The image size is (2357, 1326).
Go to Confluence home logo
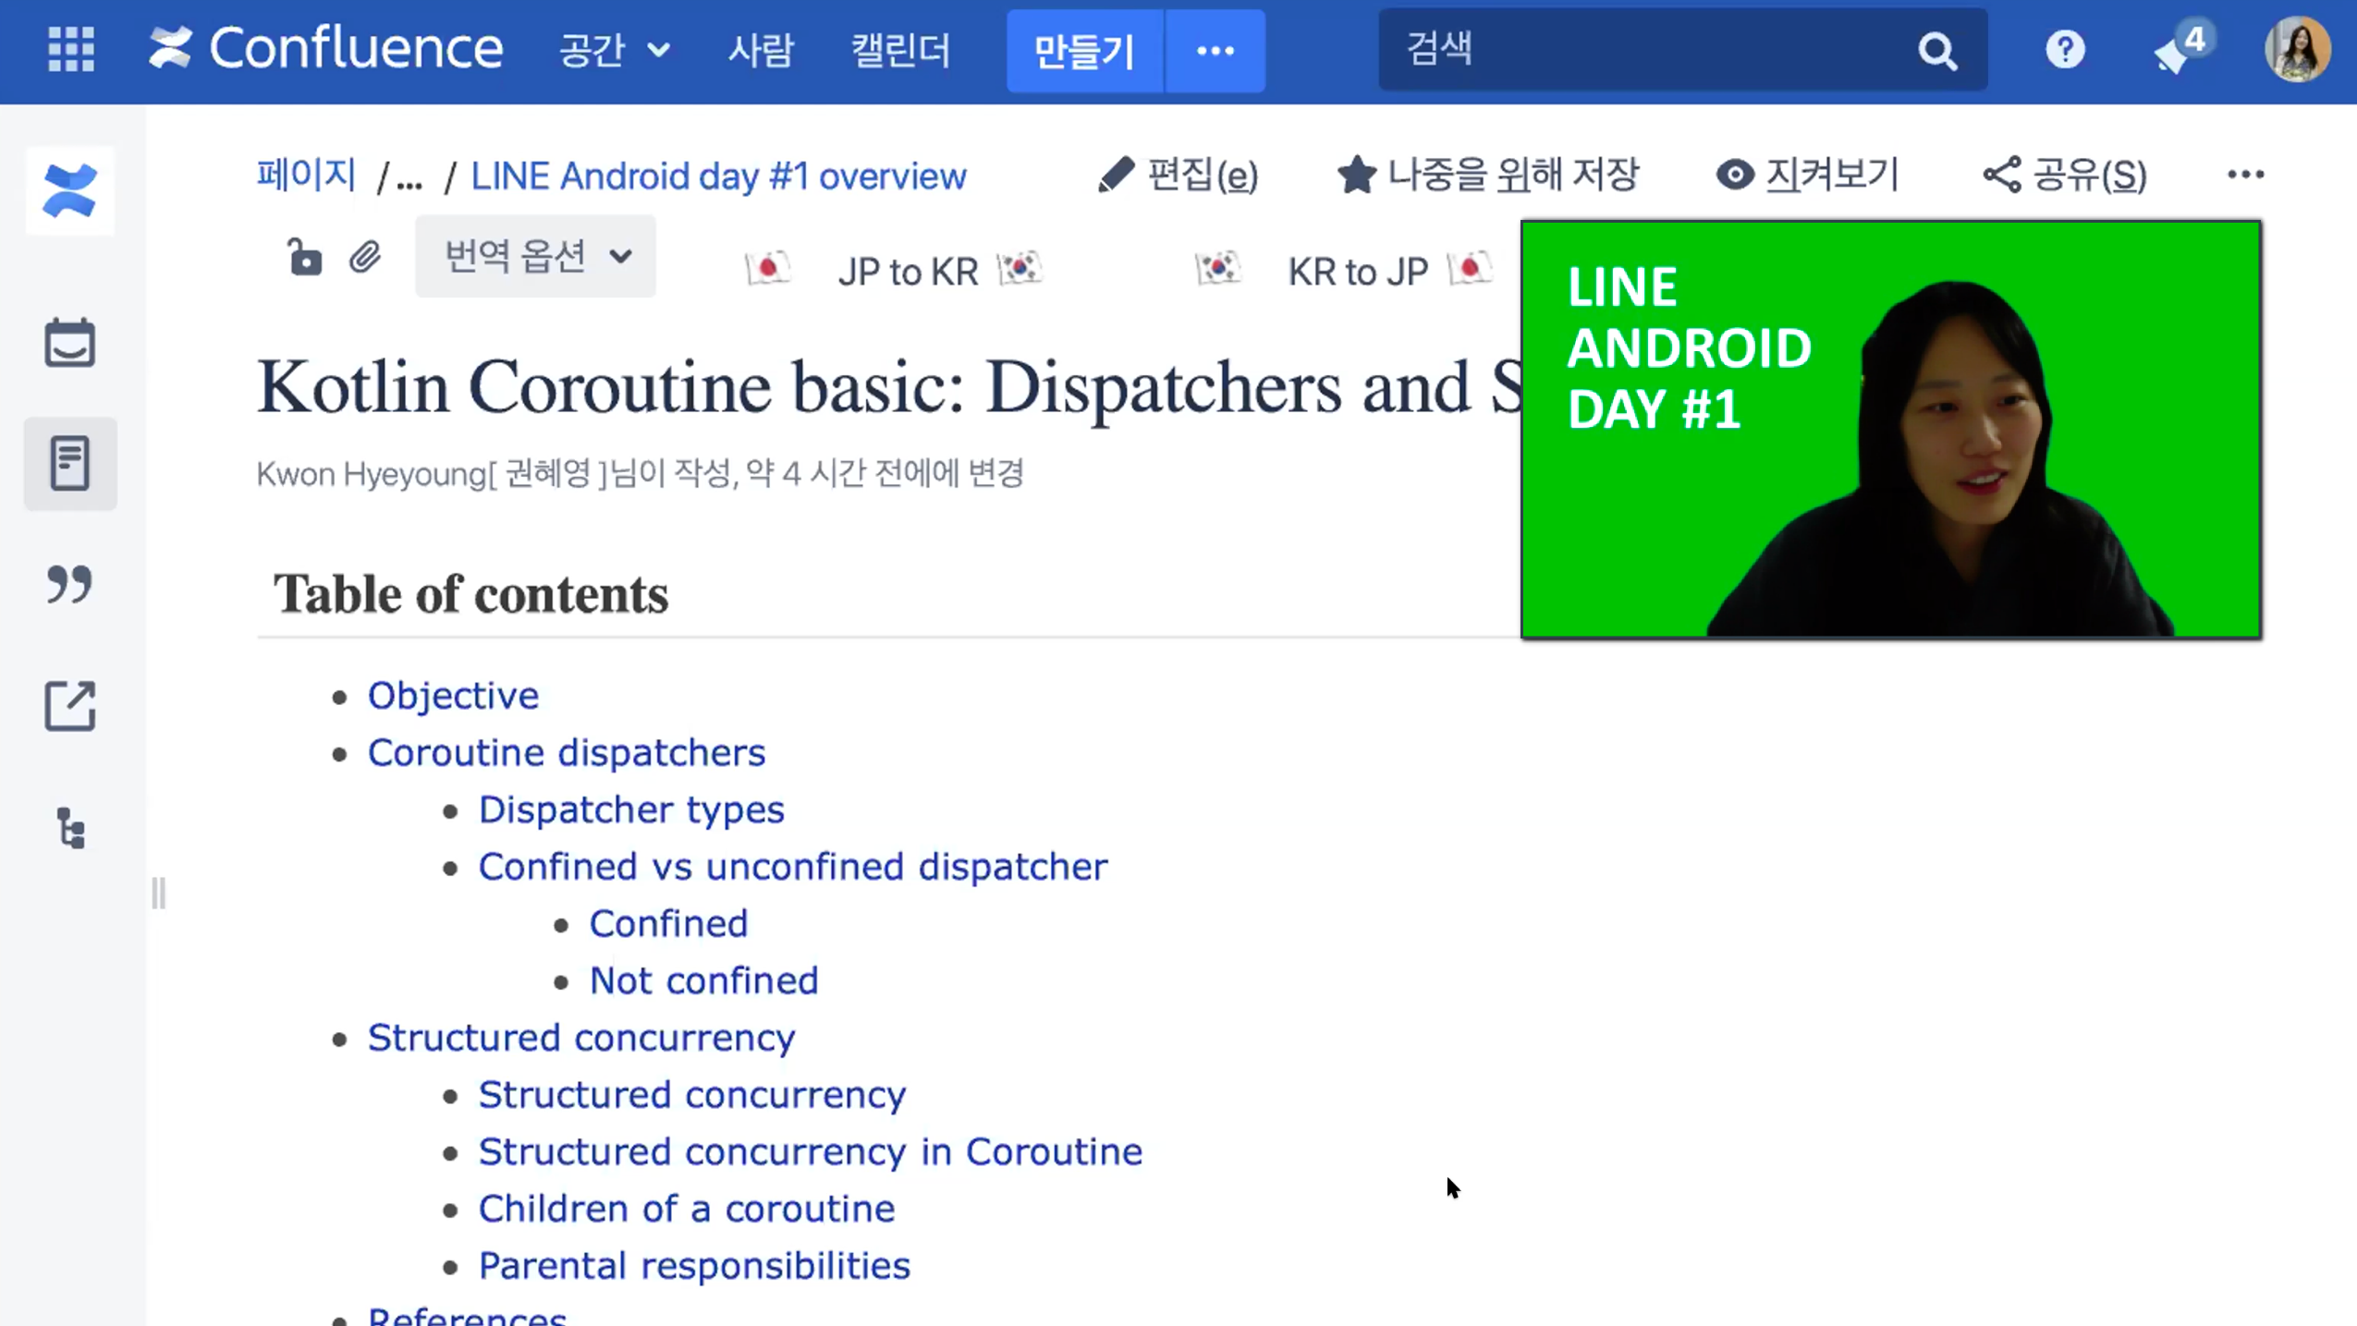326,49
